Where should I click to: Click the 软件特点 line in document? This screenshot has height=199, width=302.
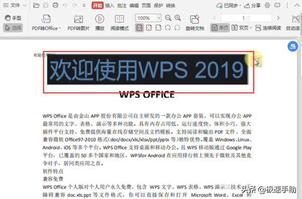tap(53, 171)
